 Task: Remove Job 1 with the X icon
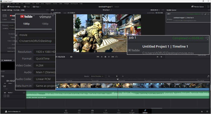click(209, 14)
